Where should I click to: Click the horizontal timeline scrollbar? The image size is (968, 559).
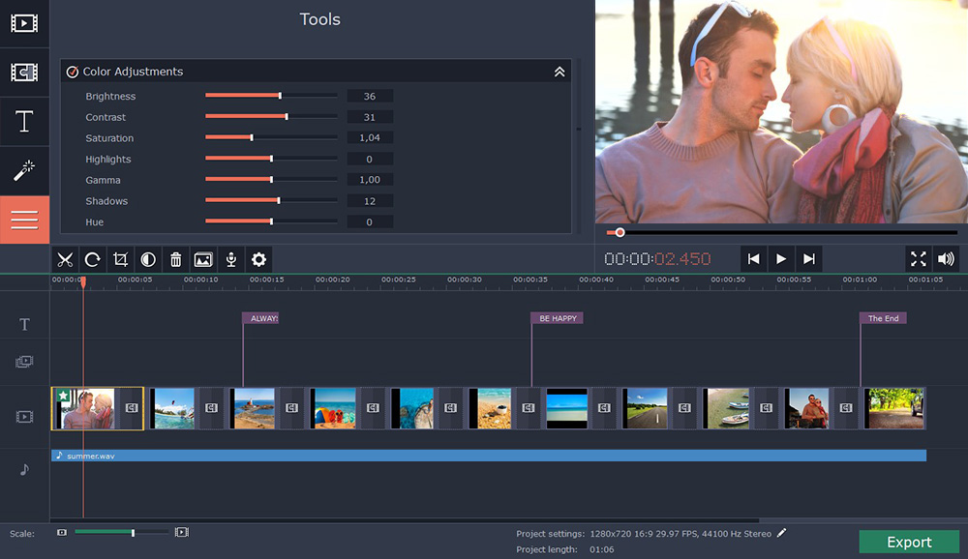click(405, 520)
